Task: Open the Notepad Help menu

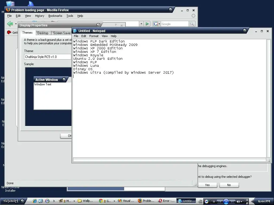Action: tap(113, 36)
